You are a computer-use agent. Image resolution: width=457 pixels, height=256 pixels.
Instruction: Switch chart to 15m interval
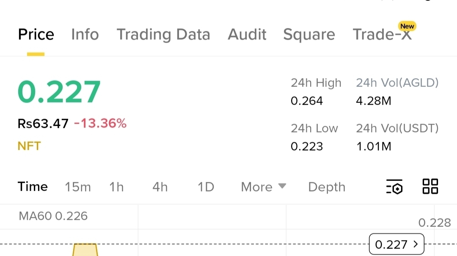pyautogui.click(x=78, y=187)
